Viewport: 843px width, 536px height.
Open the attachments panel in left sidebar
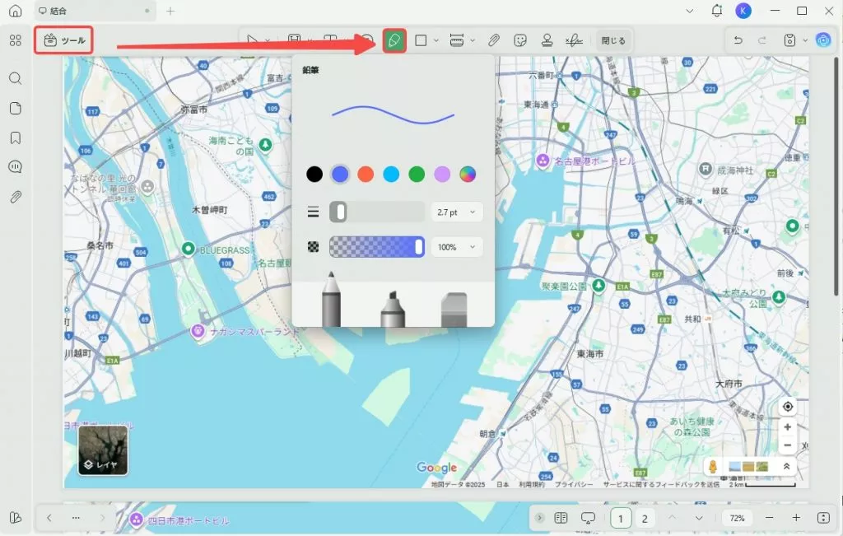(x=16, y=197)
